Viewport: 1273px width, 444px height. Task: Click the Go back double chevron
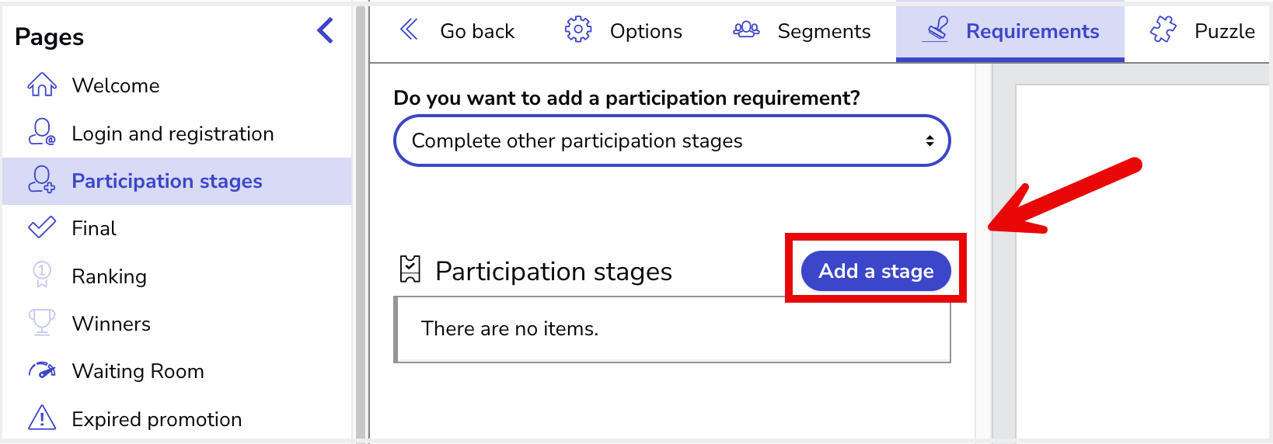(409, 29)
